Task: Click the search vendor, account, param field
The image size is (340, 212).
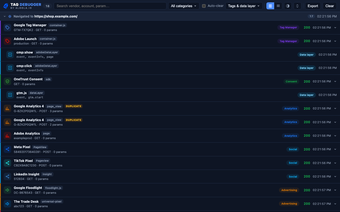Action: point(110,6)
